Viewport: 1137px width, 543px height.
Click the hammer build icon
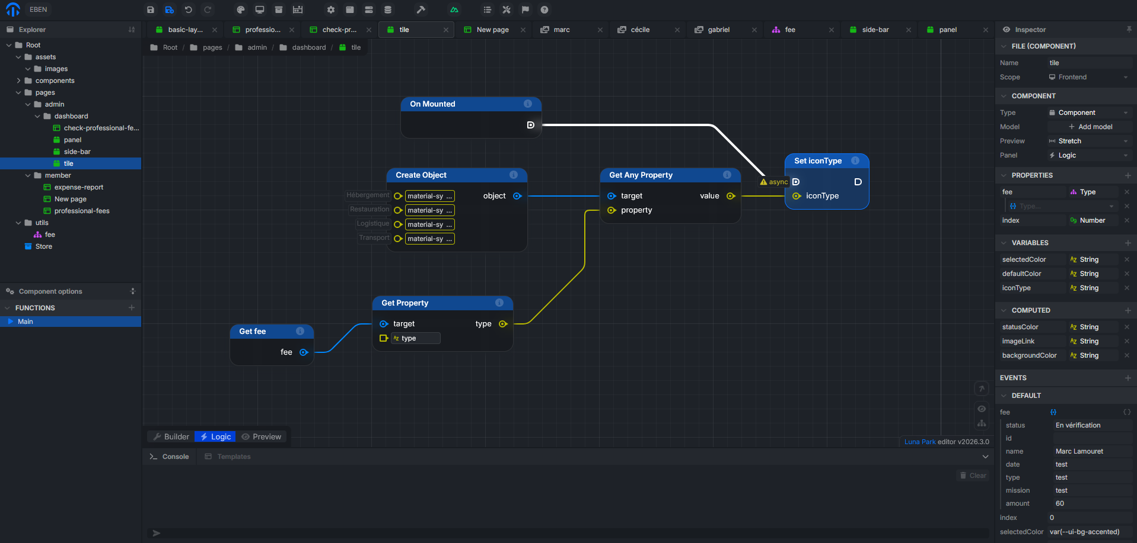[x=421, y=9]
